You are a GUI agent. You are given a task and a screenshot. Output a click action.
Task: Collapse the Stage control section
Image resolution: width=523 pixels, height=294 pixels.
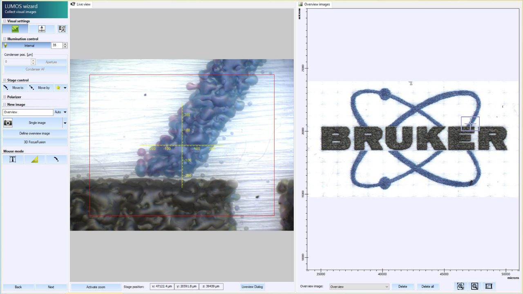click(x=5, y=80)
